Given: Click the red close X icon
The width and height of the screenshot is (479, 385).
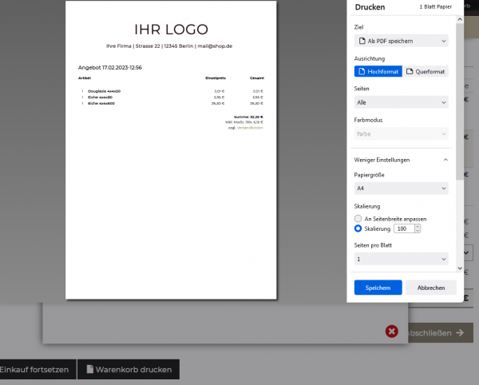Looking at the screenshot, I should pos(392,331).
